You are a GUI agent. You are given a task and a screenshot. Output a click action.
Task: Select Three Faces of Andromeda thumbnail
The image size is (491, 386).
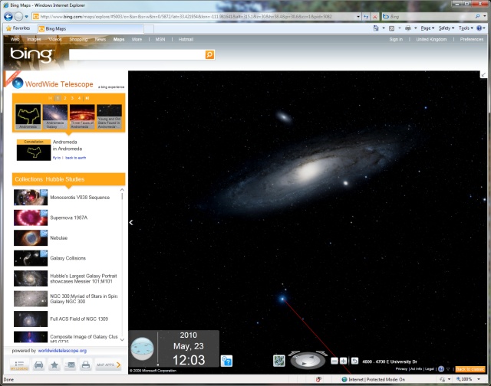pos(82,116)
